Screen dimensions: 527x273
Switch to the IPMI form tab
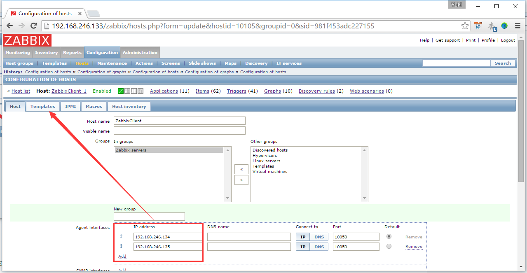pyautogui.click(x=70, y=106)
